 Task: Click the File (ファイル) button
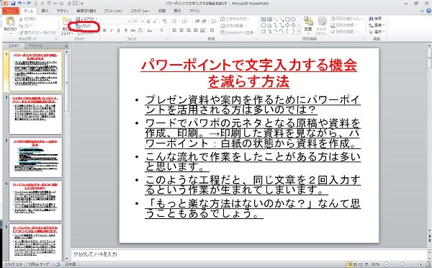coord(11,11)
